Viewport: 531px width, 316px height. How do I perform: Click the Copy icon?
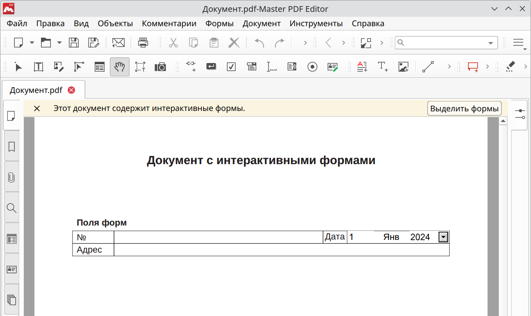pos(194,43)
